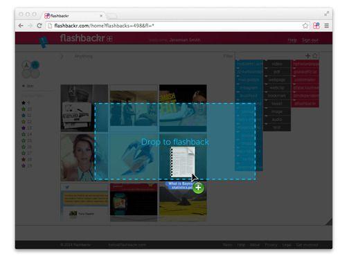The width and height of the screenshot is (349, 263).
Task: Select the bookmark type filter tag
Action: click(x=277, y=96)
